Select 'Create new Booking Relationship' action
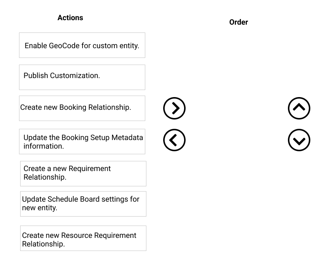The height and width of the screenshot is (267, 326). tap(82, 108)
